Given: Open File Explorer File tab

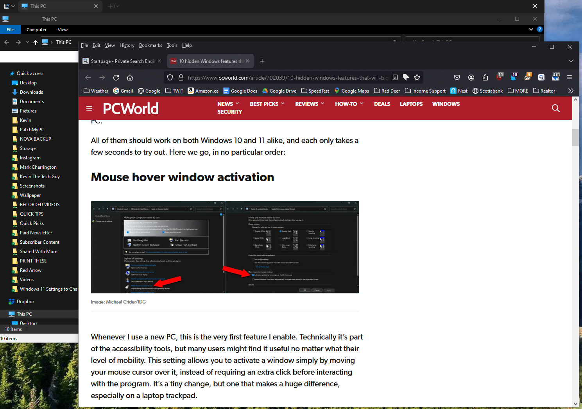Looking at the screenshot, I should point(10,30).
